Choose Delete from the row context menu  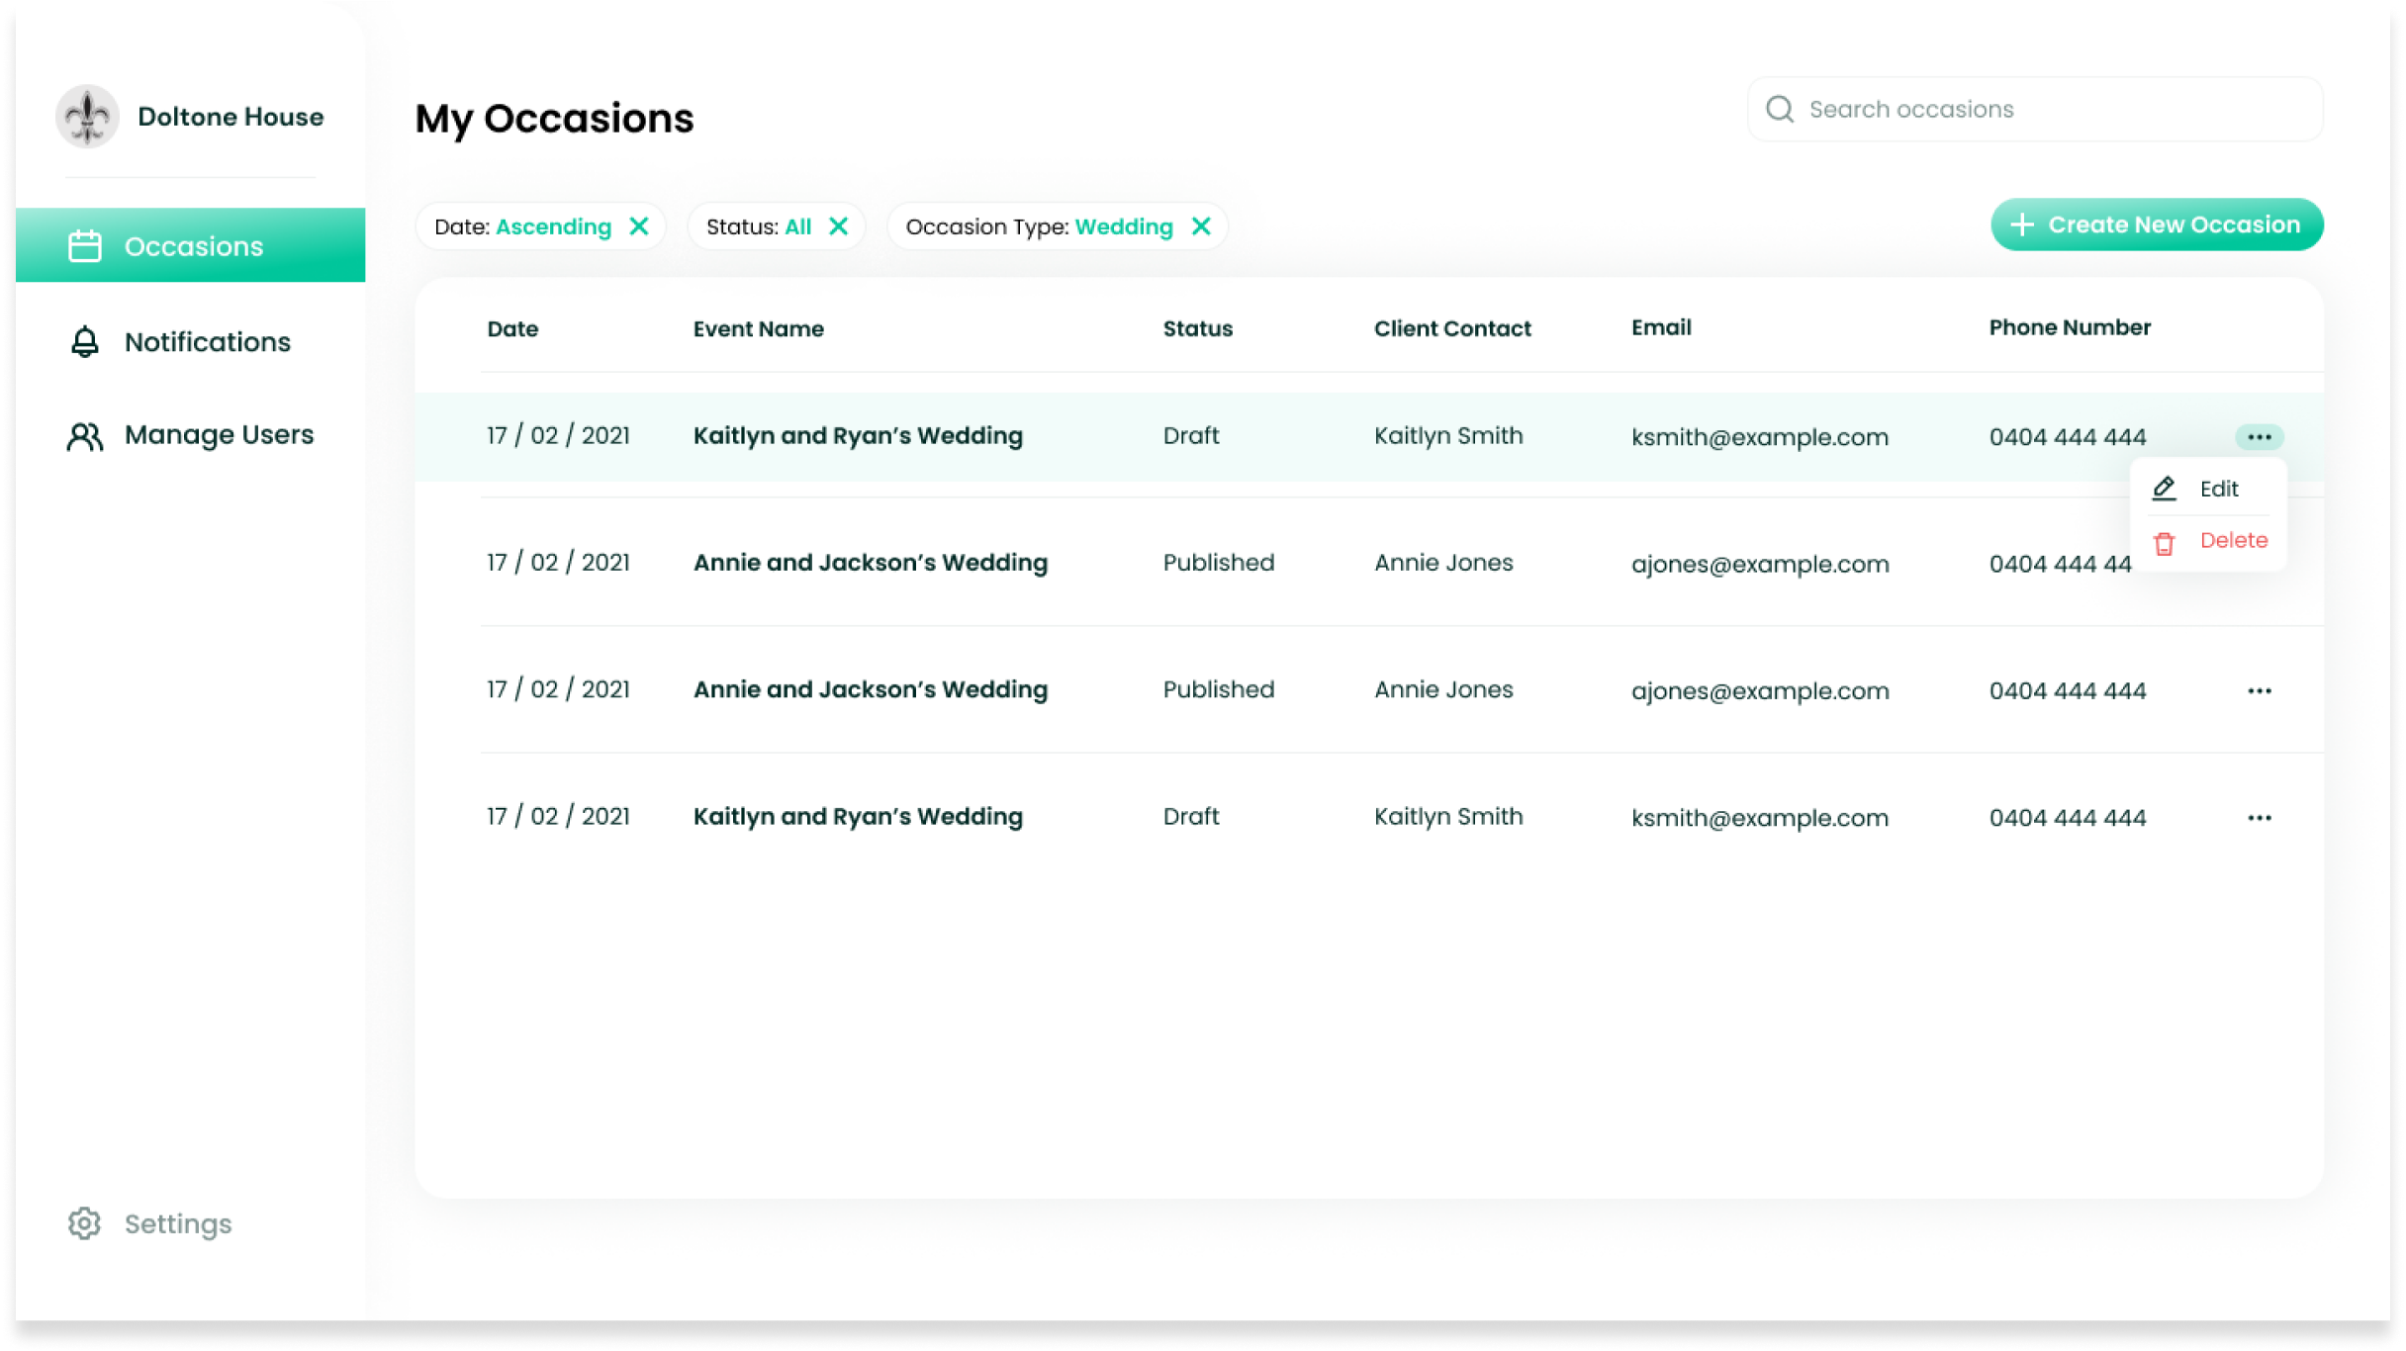pos(2233,541)
